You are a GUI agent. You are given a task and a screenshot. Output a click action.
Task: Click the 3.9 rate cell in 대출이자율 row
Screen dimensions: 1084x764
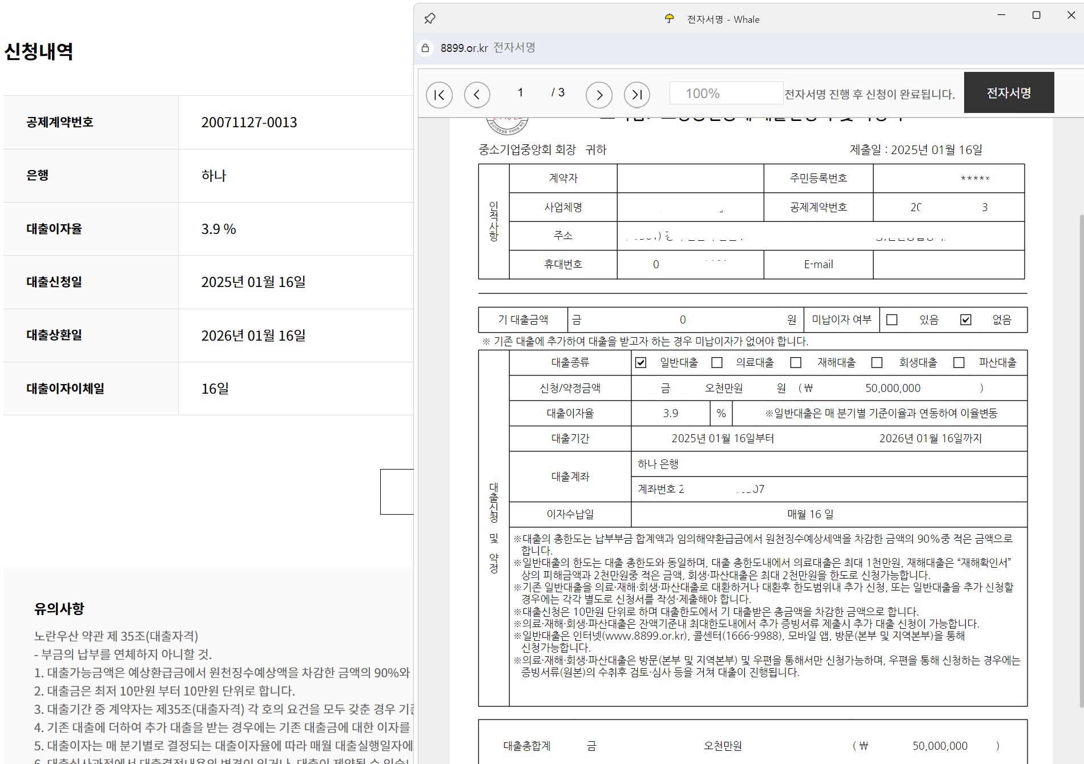671,414
